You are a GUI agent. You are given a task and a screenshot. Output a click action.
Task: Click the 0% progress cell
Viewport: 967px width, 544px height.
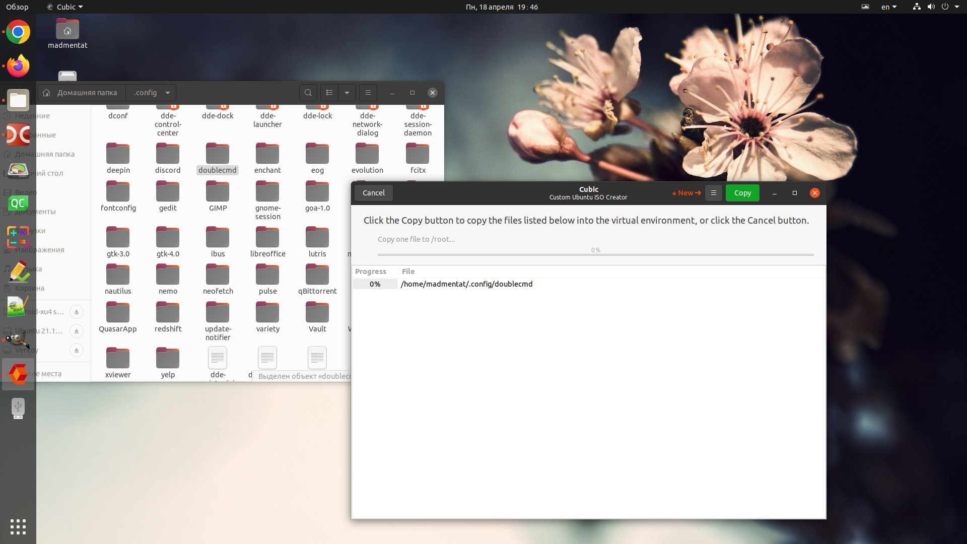coord(375,284)
